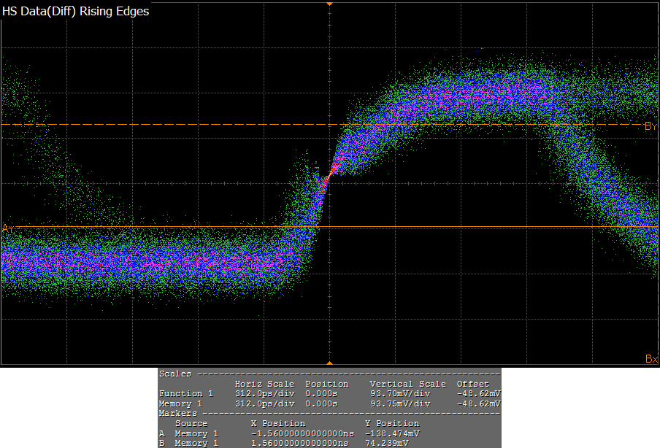Click marker A Y Position -138.474mV
The image size is (660, 448).
pyautogui.click(x=392, y=433)
